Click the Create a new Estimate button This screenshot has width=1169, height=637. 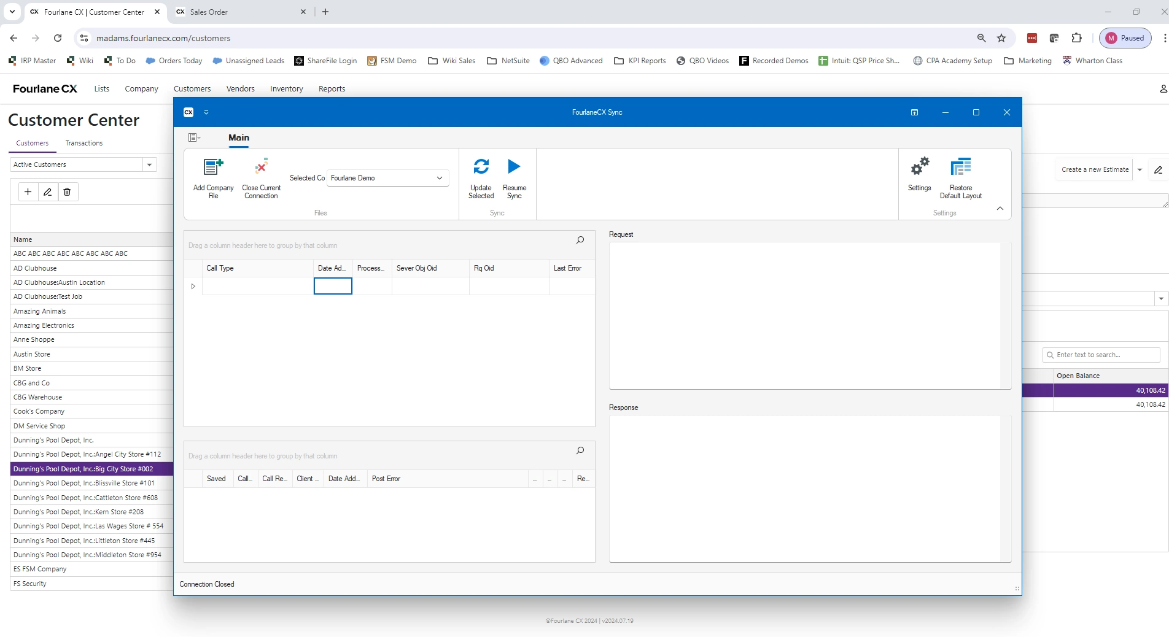[x=1095, y=170]
